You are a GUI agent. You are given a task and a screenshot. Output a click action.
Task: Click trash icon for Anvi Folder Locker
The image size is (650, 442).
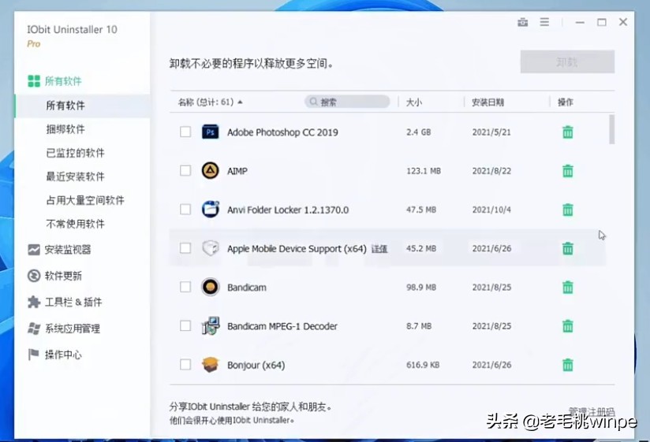567,210
